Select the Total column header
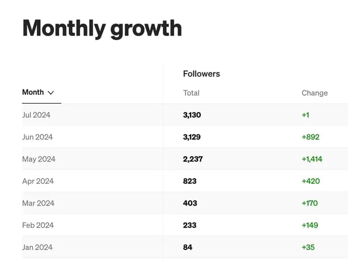Viewport: 348px width, 262px height. tap(191, 93)
